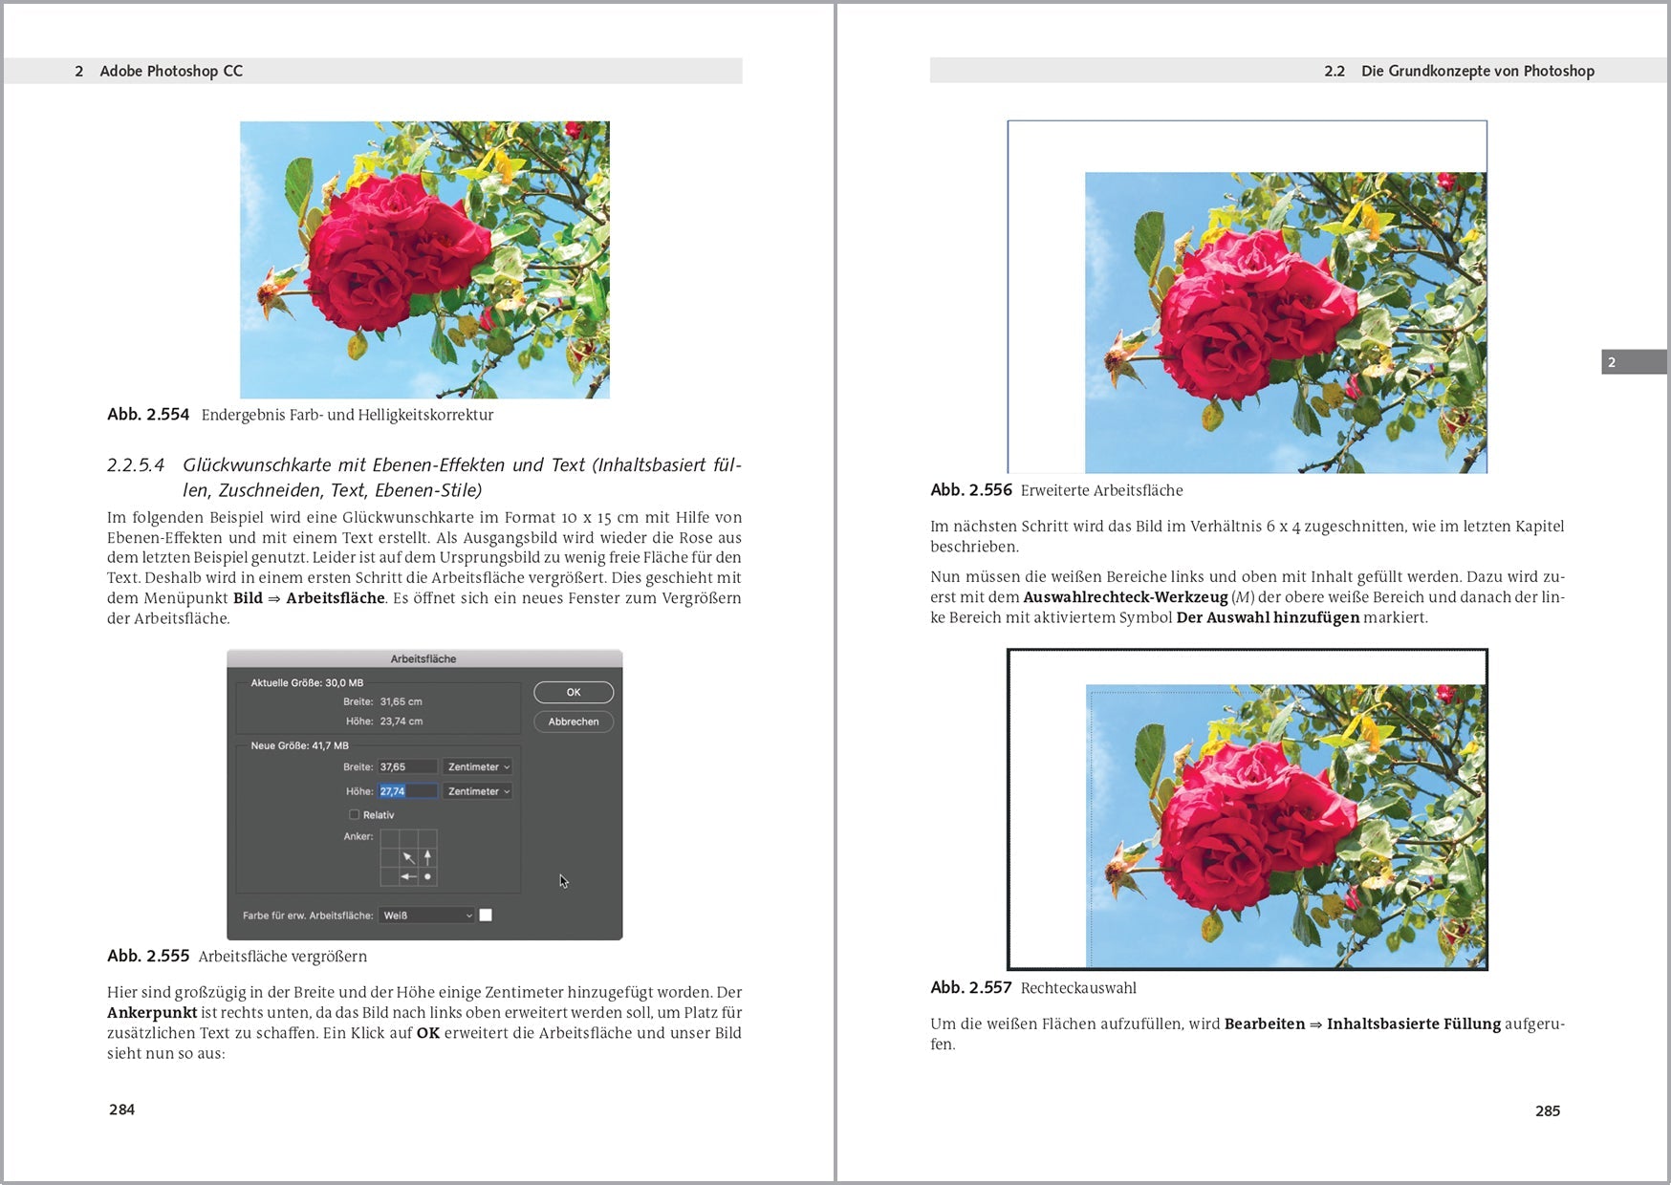Open the Zentimeter dropdown next to Breite
1671x1185 pixels.
coord(476,765)
